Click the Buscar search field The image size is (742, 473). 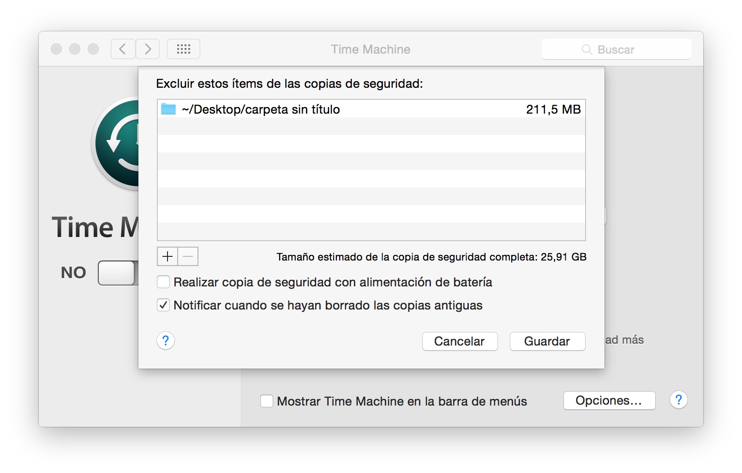pos(616,49)
